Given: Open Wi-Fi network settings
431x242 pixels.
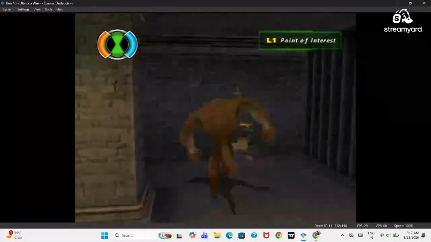Looking at the screenshot, I should [382, 236].
